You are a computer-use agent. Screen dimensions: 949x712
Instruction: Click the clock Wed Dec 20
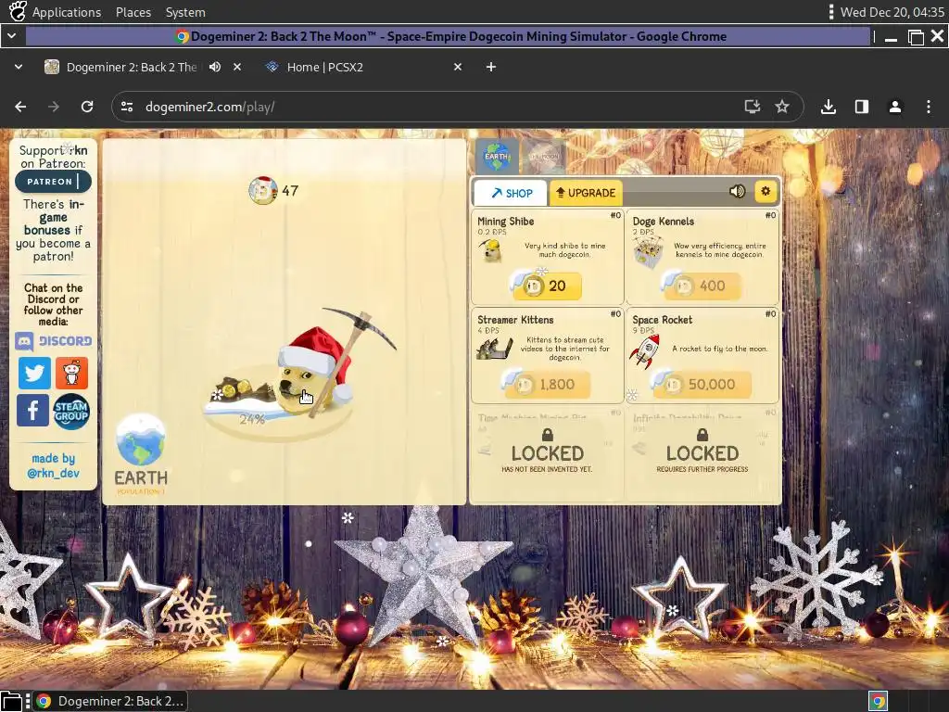892,12
